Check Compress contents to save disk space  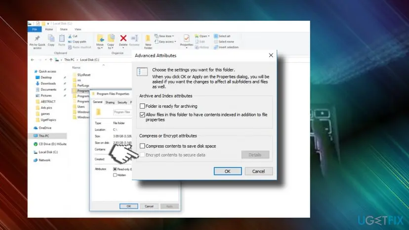[142, 146]
